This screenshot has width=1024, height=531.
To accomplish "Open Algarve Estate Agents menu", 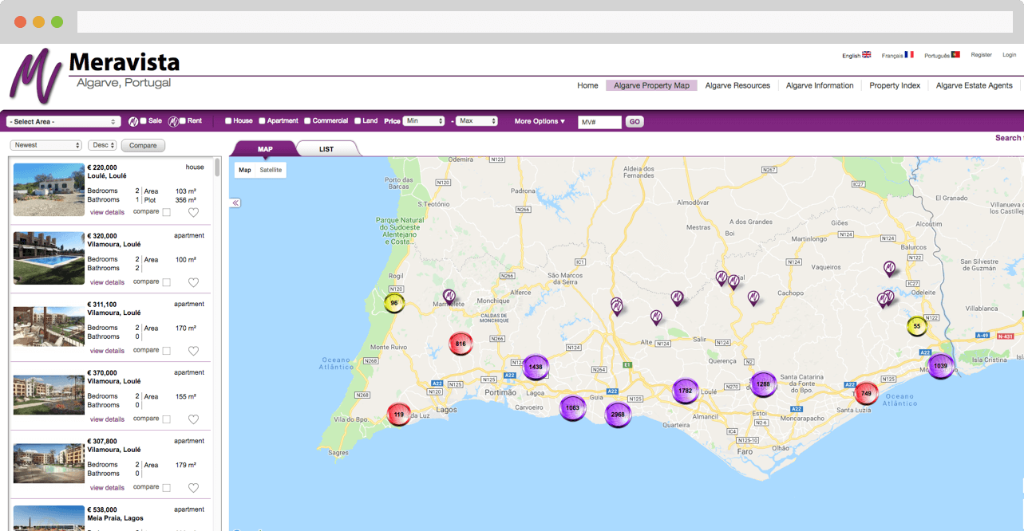I will pos(974,85).
